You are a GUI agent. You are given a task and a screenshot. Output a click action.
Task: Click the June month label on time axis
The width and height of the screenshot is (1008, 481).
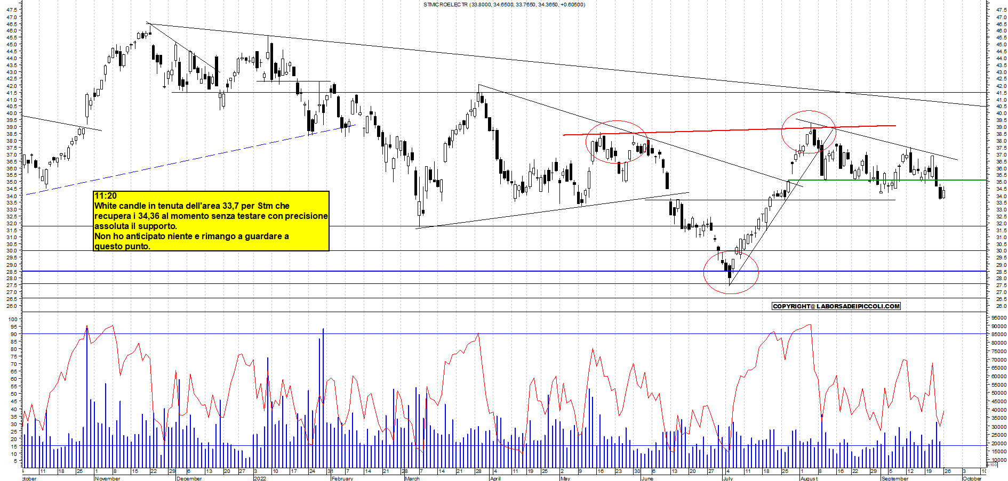click(647, 478)
